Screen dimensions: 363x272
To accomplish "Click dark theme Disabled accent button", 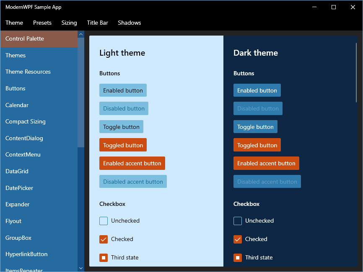I will coord(267,182).
